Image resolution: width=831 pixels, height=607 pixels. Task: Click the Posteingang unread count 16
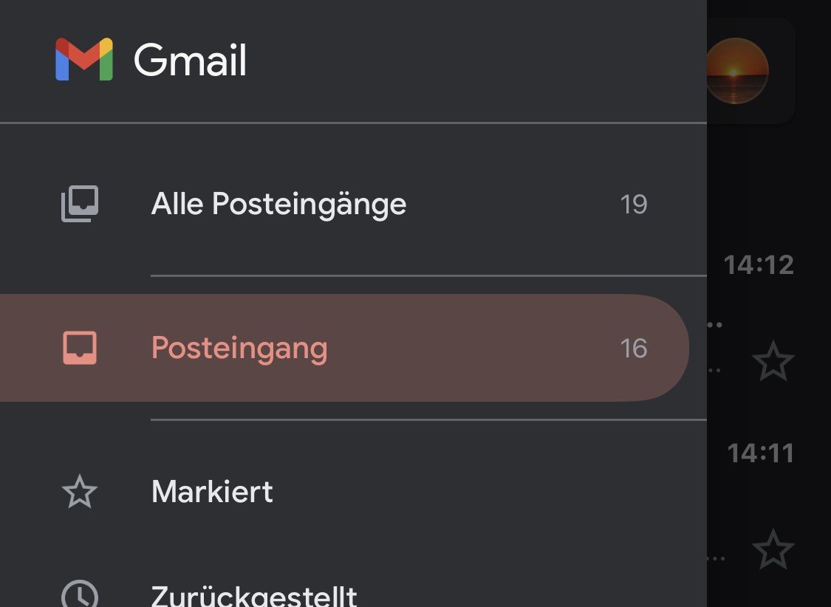[634, 349]
